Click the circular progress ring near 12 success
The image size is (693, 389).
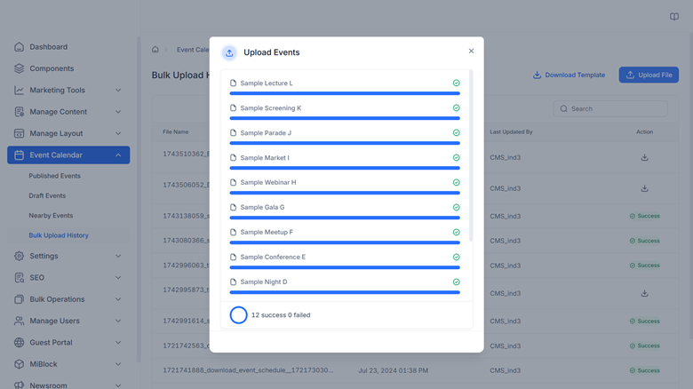[x=239, y=315]
